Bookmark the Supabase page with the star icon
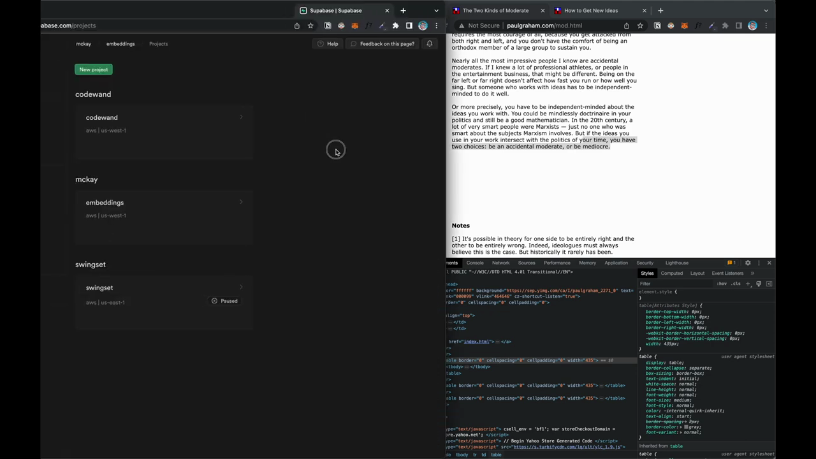 [x=310, y=25]
